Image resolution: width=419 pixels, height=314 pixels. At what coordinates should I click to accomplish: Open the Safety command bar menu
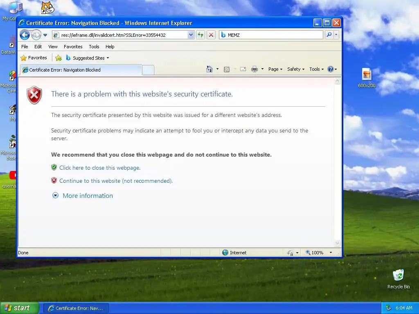pos(296,69)
